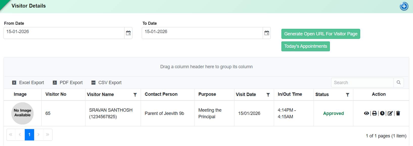
Task: Click the clock icon in Action column
Action: click(382, 113)
